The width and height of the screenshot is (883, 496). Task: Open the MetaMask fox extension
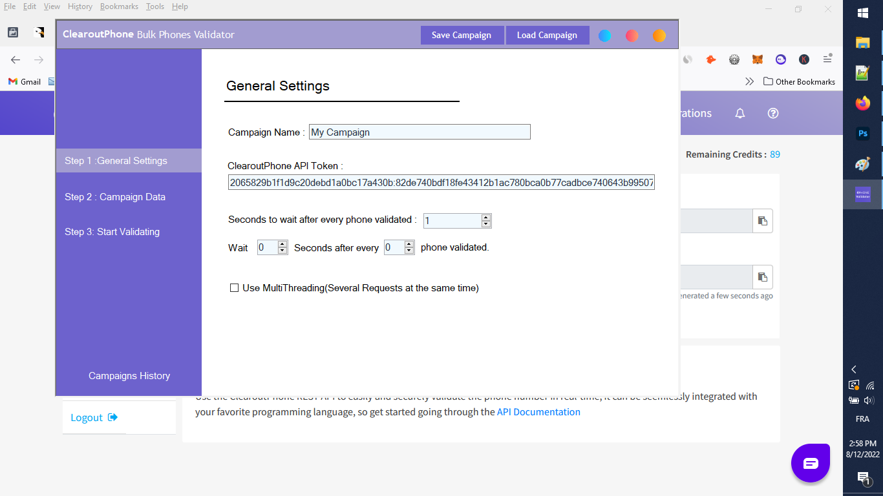(758, 59)
